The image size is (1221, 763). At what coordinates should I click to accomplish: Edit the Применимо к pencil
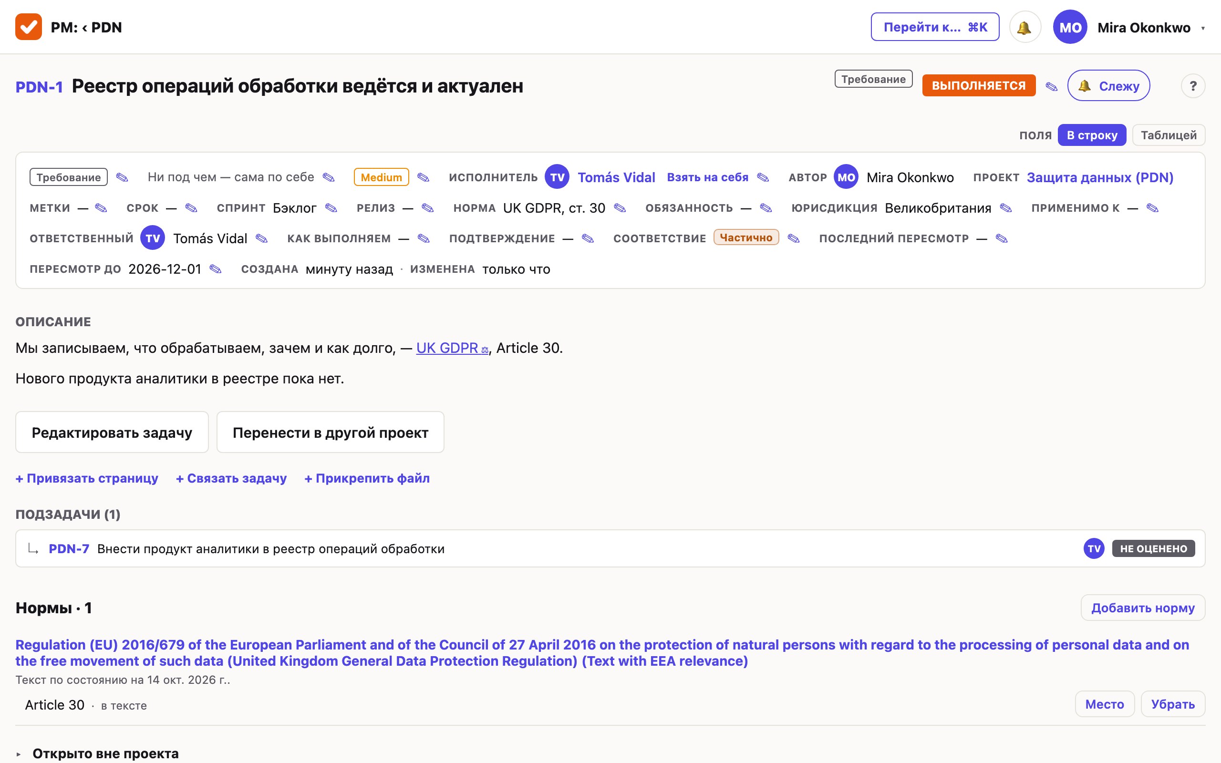point(1152,208)
